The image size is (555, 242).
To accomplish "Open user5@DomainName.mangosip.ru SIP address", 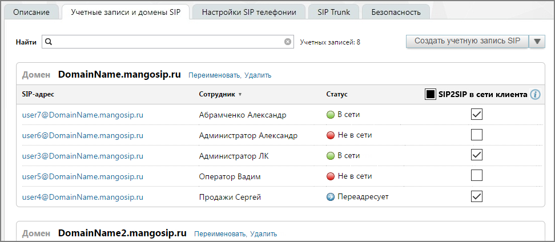I will [x=82, y=176].
